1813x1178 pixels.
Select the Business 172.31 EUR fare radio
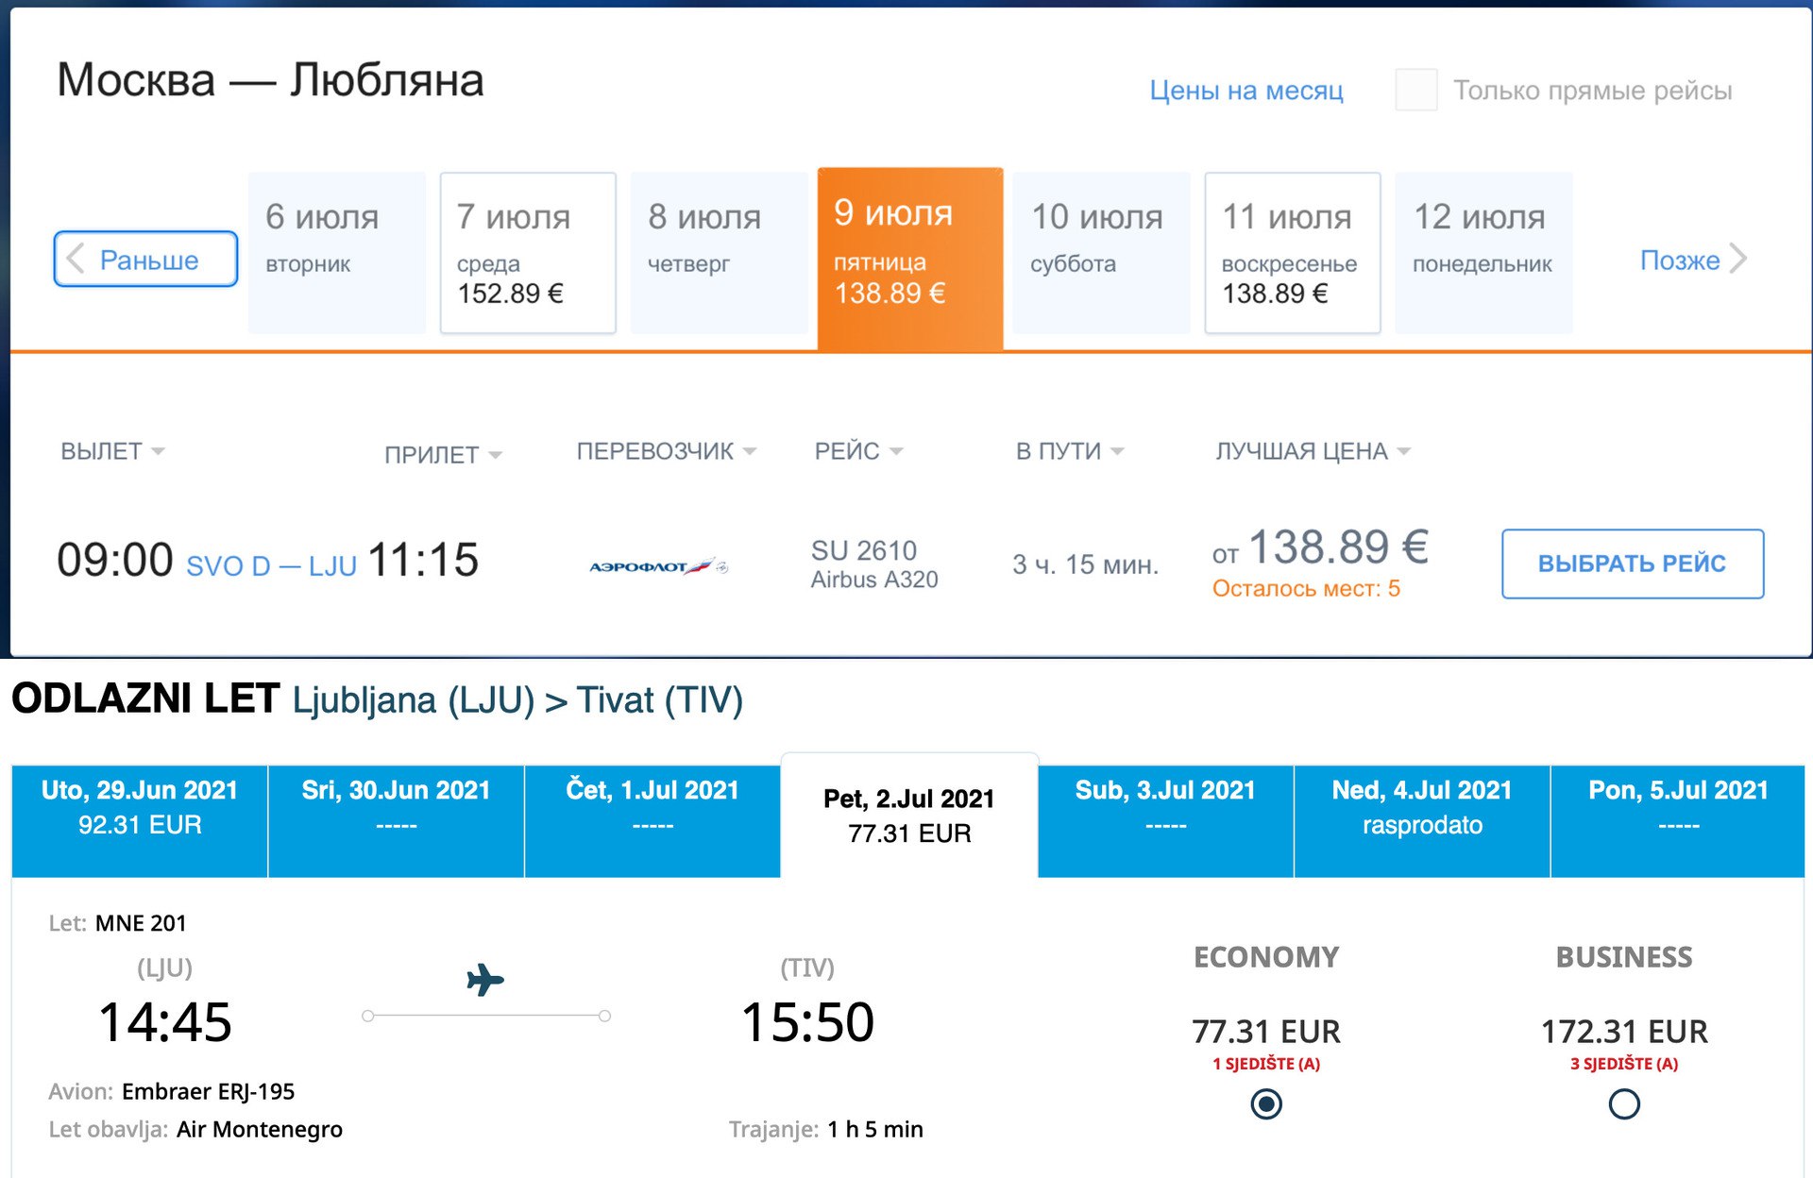[1624, 1103]
